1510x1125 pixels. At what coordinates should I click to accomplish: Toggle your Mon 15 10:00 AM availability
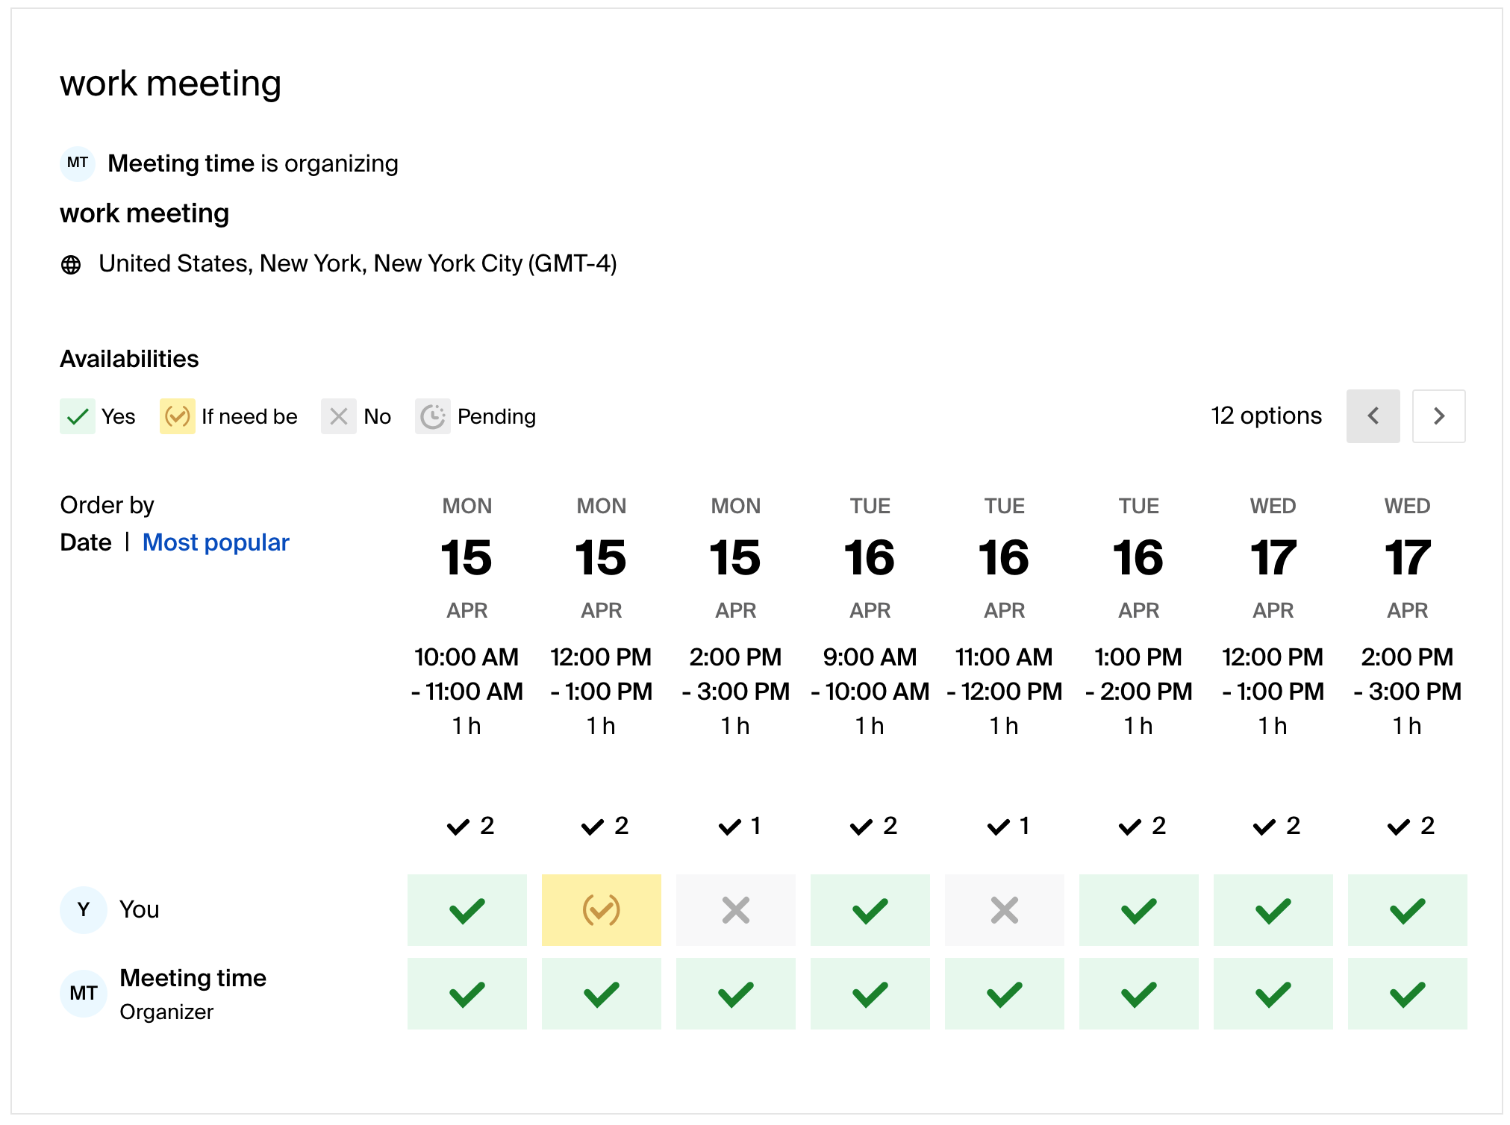pos(467,910)
